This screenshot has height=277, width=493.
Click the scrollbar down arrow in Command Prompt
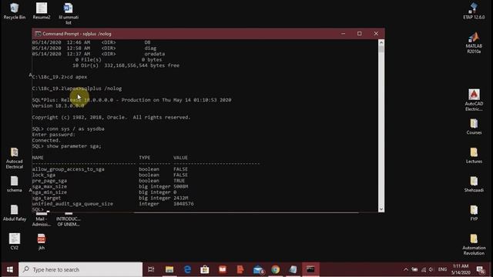pyautogui.click(x=381, y=209)
